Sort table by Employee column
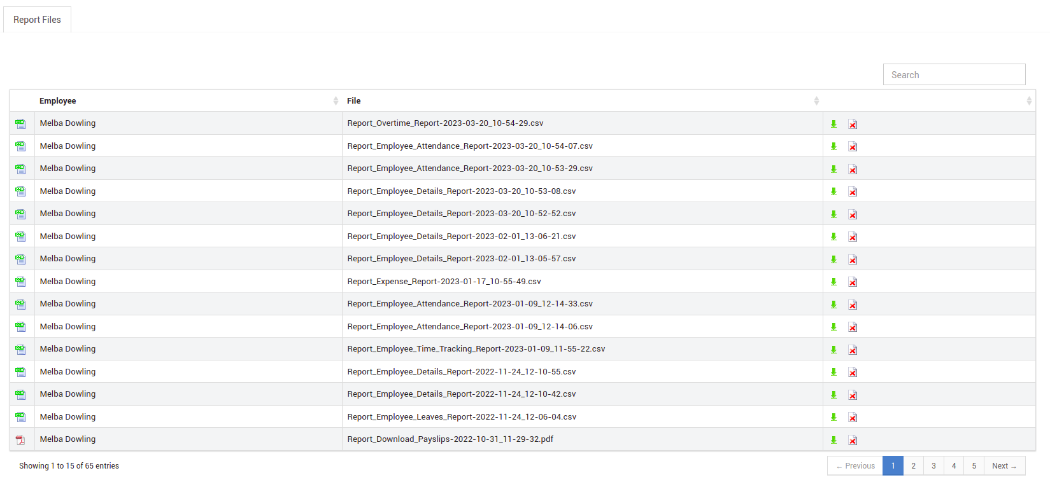 point(188,101)
